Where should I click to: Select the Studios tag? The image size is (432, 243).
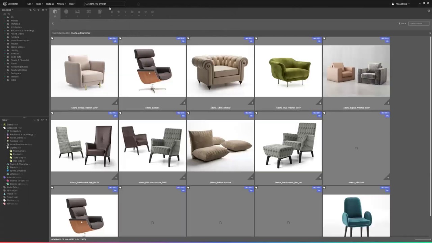tap(10, 200)
